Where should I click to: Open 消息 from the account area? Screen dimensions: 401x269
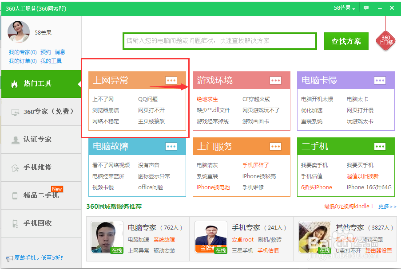tap(60, 52)
